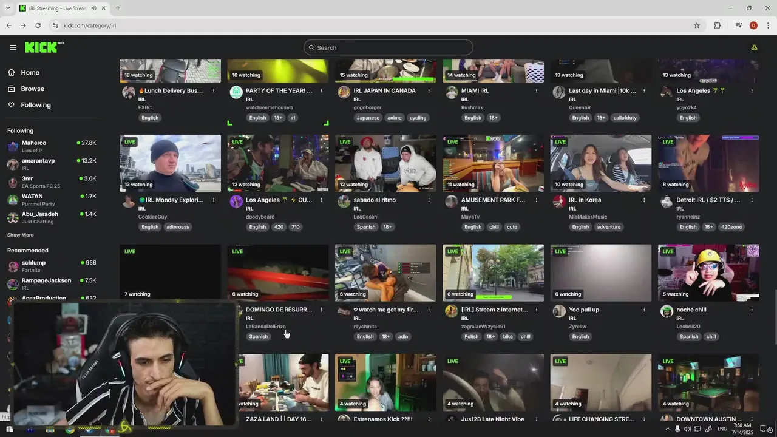
Task: Click the 420zone tag
Action: (733, 227)
